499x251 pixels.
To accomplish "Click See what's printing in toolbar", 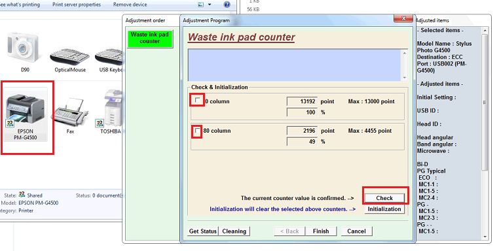I will tap(20, 5).
